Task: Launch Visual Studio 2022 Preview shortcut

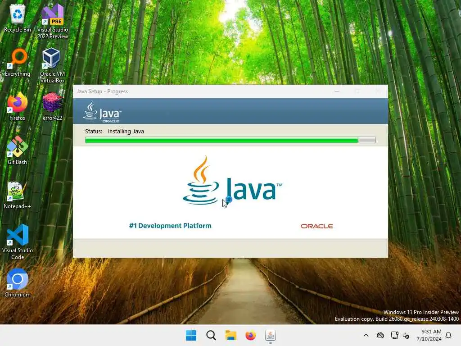Action: tap(52, 22)
